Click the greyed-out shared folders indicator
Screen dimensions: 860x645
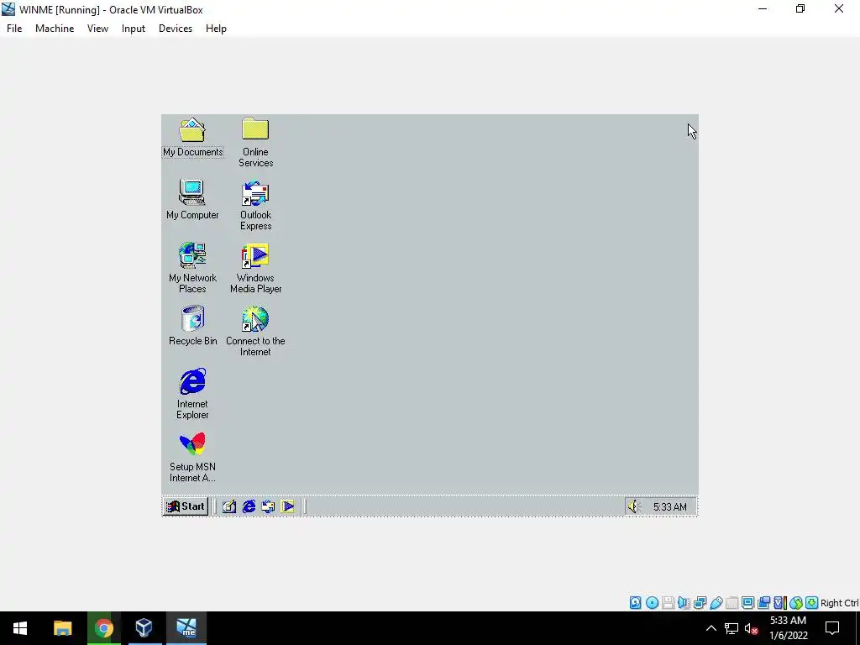click(x=732, y=603)
